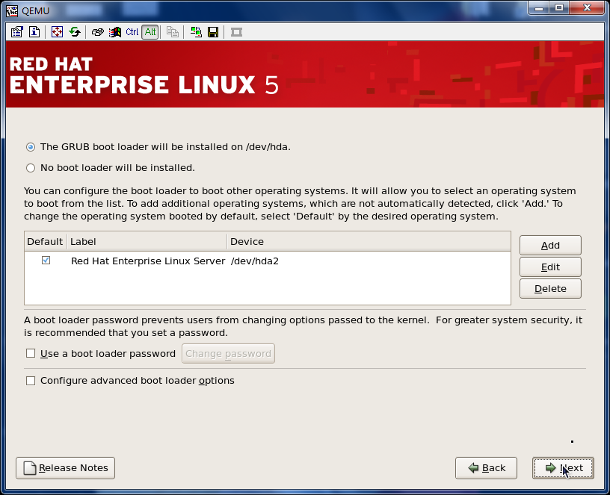Click the Label column header
The width and height of the screenshot is (610, 495).
(147, 241)
